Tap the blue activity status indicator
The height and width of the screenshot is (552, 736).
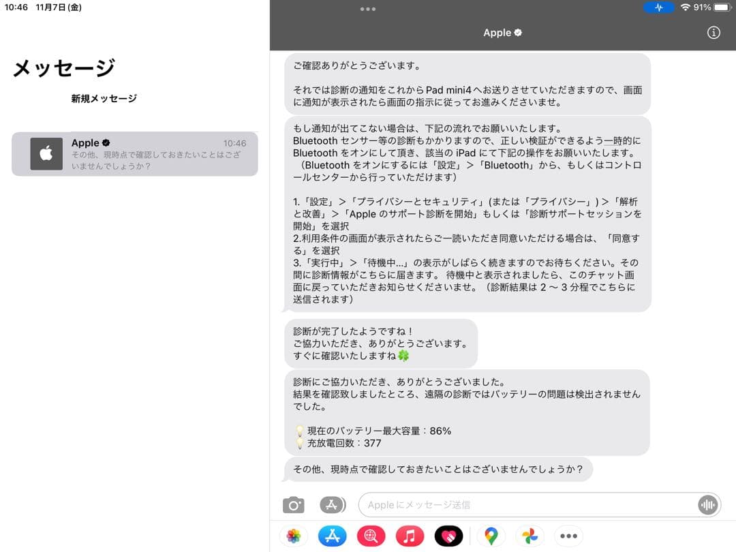coord(658,7)
